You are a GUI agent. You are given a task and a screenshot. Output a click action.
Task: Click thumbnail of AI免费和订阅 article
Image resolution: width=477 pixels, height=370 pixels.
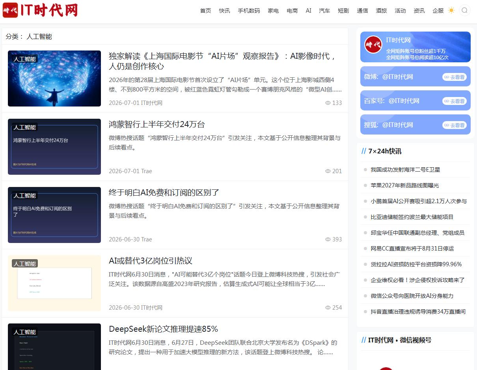click(54, 215)
